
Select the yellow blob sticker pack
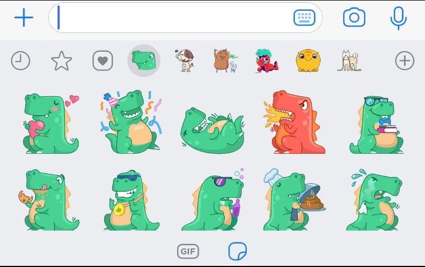tap(307, 61)
